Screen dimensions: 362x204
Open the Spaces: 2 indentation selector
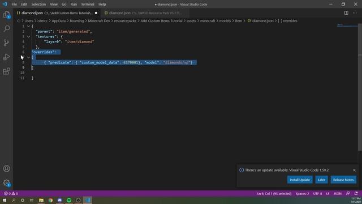pos(302,193)
